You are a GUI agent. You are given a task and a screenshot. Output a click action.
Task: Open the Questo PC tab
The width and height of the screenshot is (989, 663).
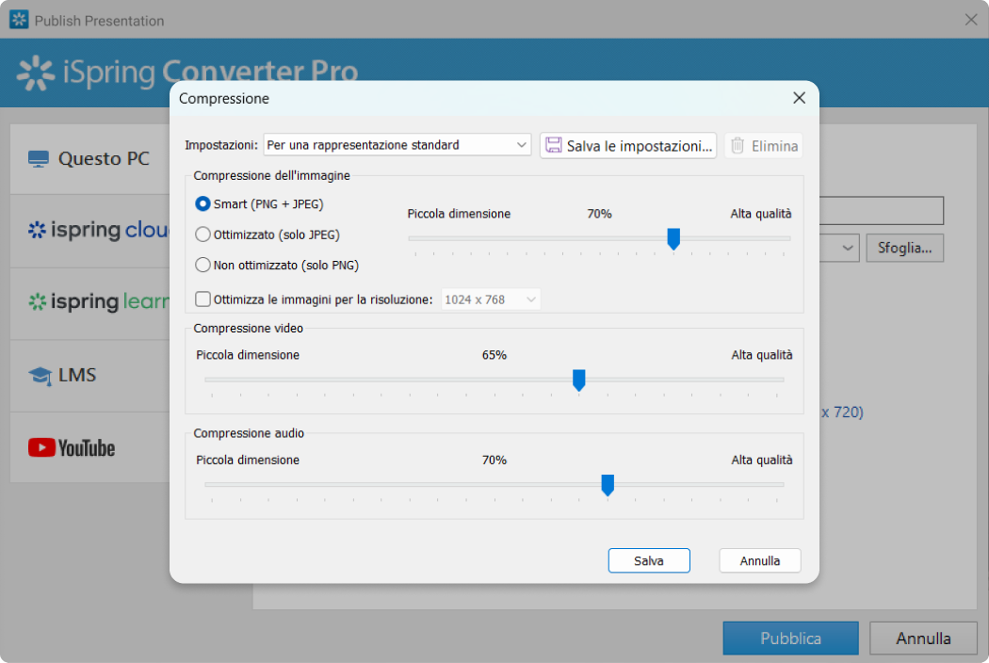(89, 159)
